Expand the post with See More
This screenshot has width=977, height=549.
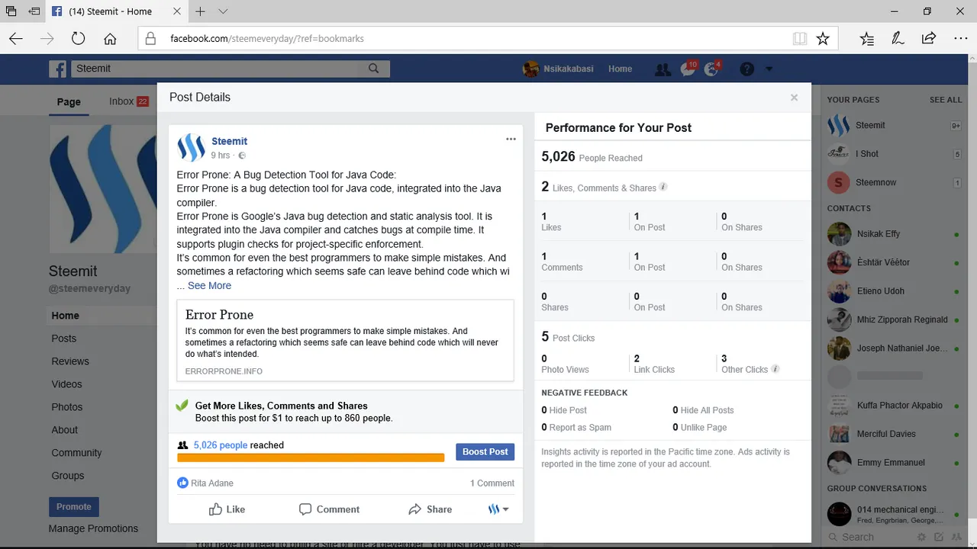pyautogui.click(x=209, y=285)
